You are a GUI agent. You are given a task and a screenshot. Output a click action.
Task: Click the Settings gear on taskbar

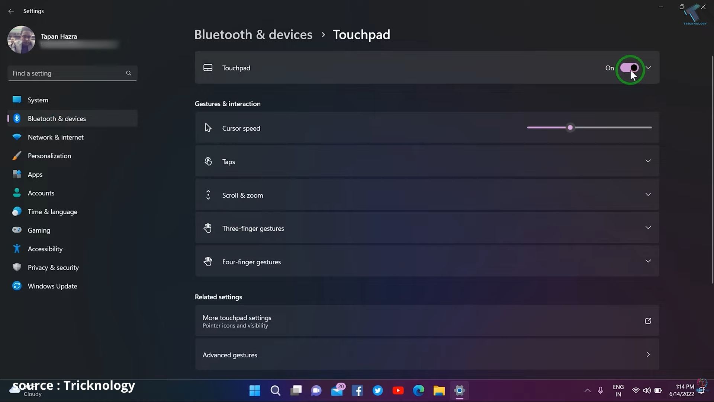pos(460,390)
